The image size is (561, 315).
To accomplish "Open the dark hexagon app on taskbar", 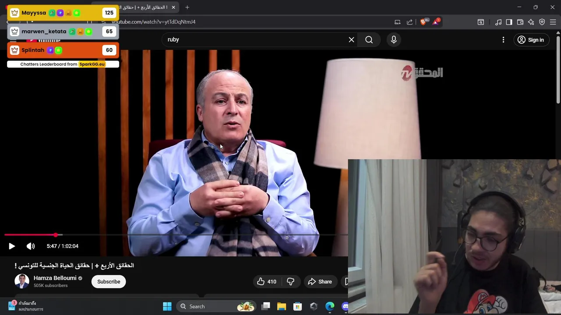I will coord(313,307).
